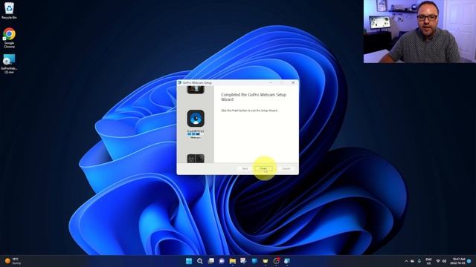Click the battery-shaped tray icon
This screenshot has width=476, height=267.
click(x=413, y=261)
